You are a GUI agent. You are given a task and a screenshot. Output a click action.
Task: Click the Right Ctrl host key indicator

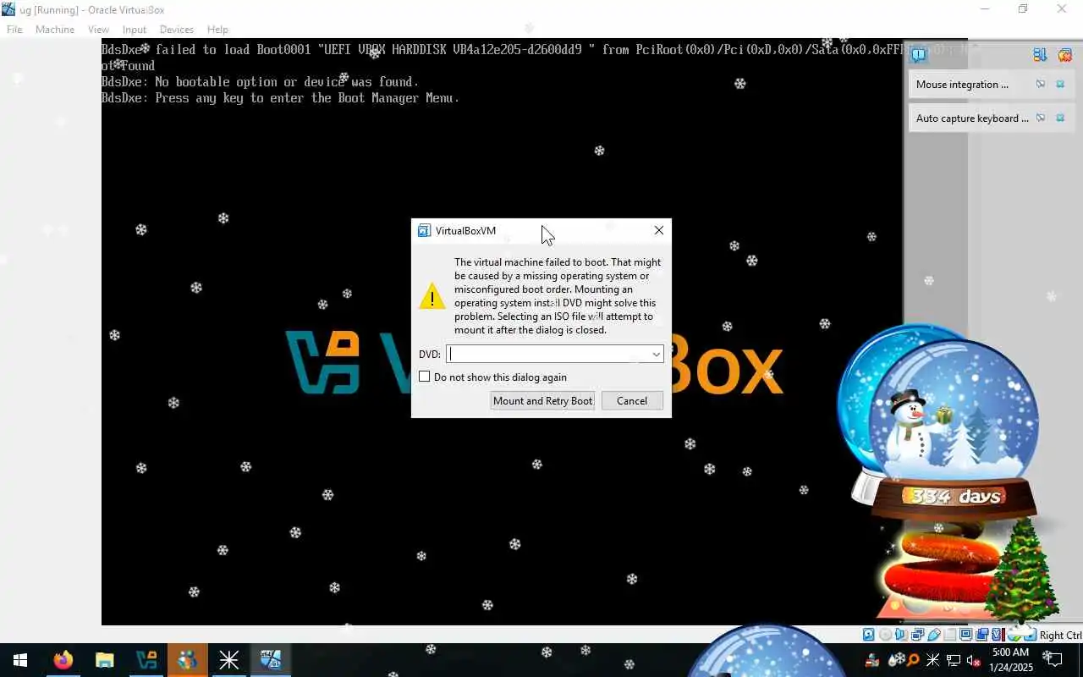[1060, 636]
